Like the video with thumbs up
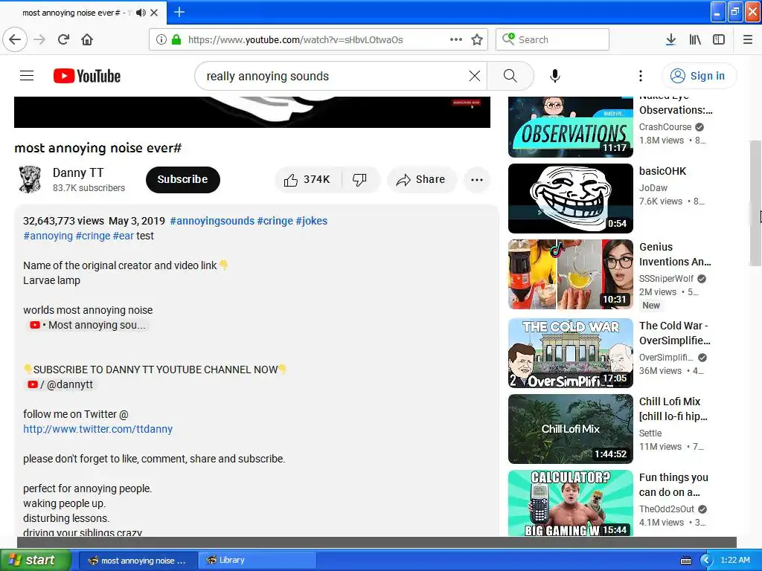 point(307,180)
